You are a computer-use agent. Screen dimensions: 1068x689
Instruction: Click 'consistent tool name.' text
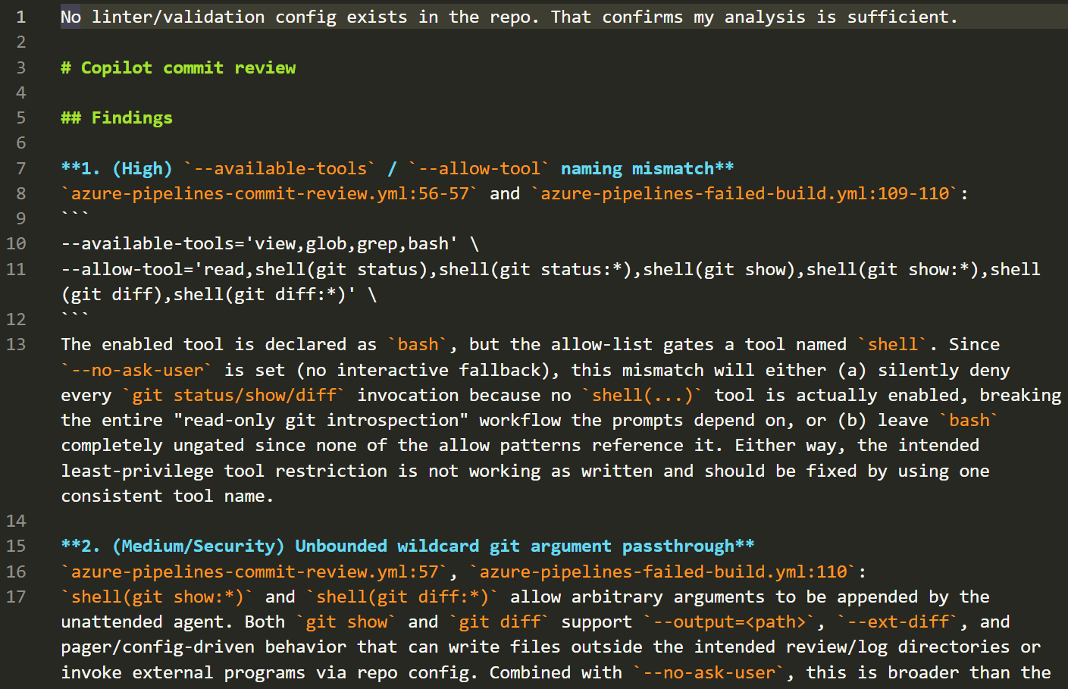click(x=168, y=496)
